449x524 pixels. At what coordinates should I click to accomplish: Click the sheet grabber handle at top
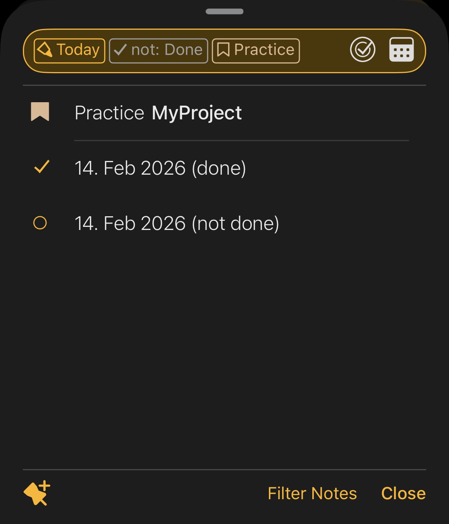(224, 11)
